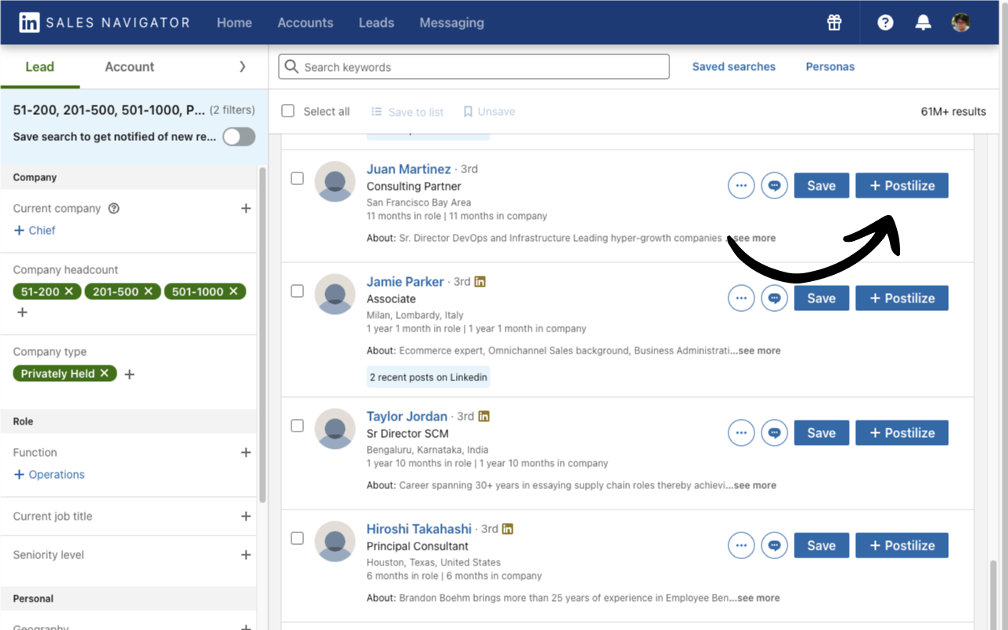Message Jamie Parker via chat icon

[774, 298]
